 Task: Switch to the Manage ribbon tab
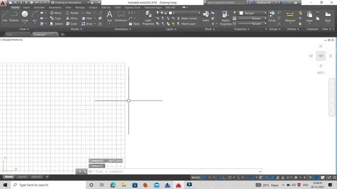80,7
